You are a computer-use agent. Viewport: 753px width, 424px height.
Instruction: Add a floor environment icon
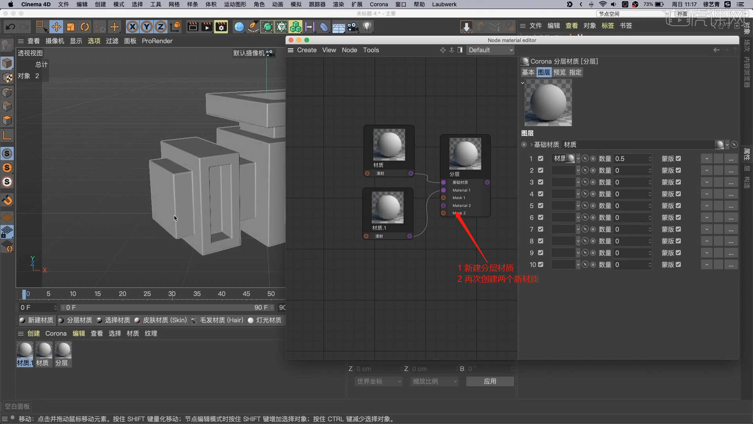click(x=338, y=27)
